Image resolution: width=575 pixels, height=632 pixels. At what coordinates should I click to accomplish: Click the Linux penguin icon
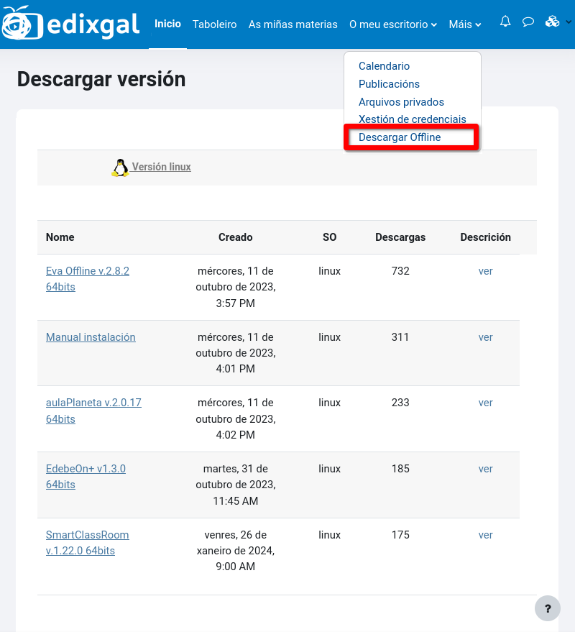coord(120,168)
